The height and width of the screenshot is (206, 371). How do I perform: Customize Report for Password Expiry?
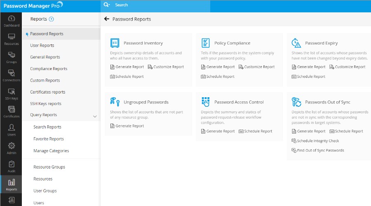(348, 67)
